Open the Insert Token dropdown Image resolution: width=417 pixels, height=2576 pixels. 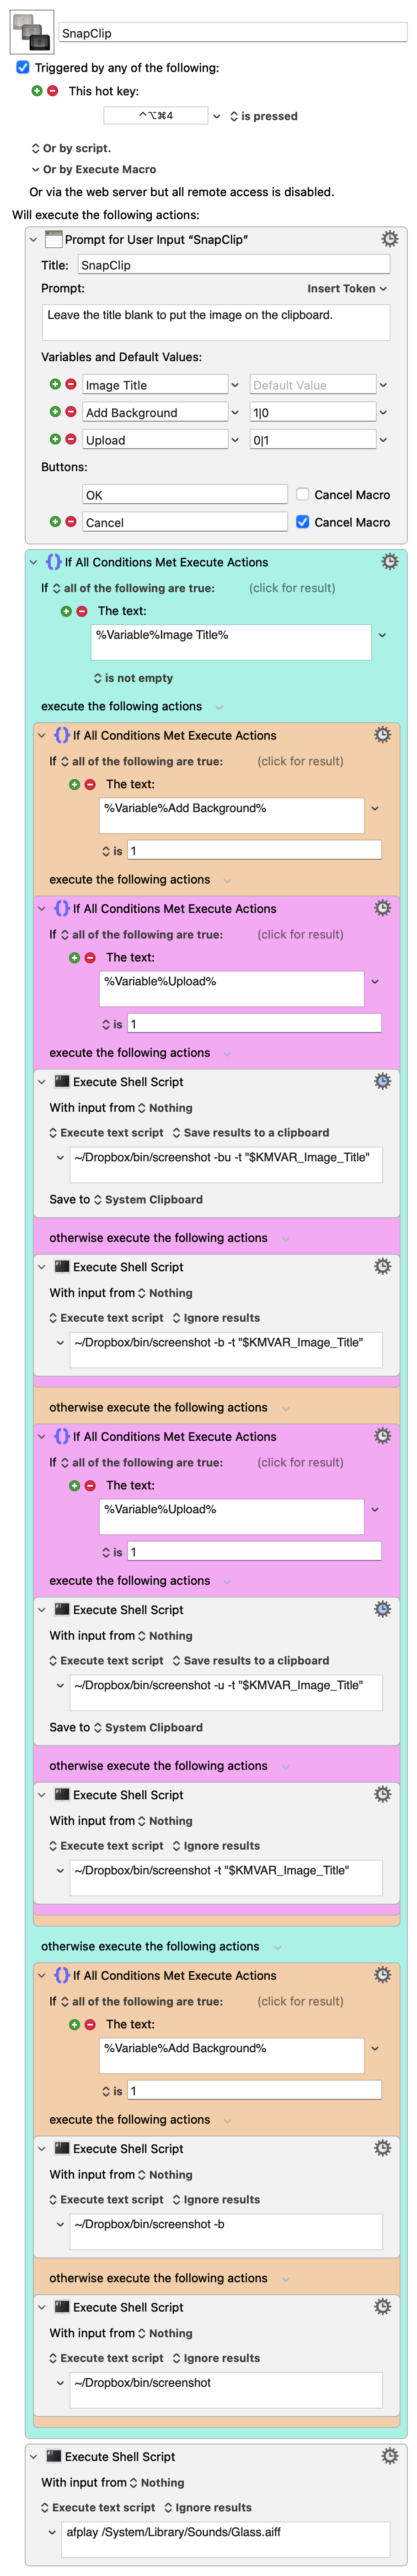point(346,288)
